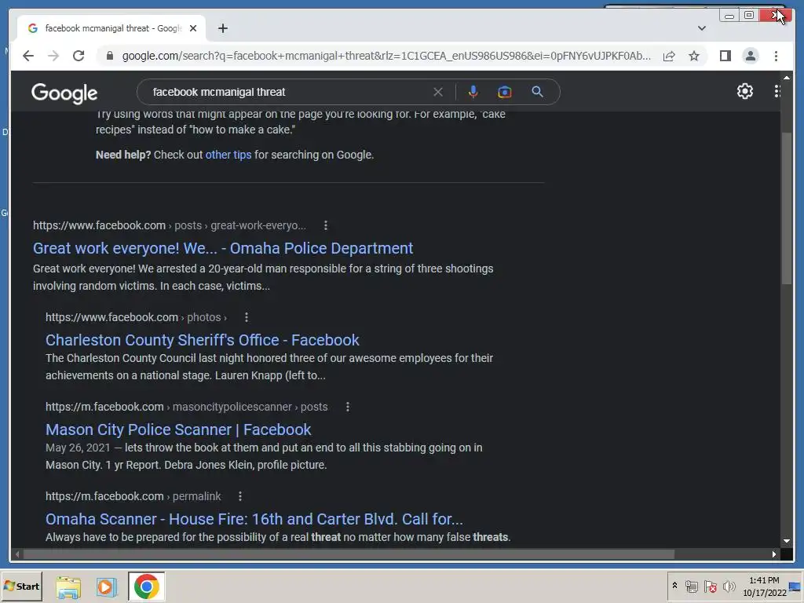View site information lock icon
Viewport: 804px width, 603px height.
click(x=109, y=56)
